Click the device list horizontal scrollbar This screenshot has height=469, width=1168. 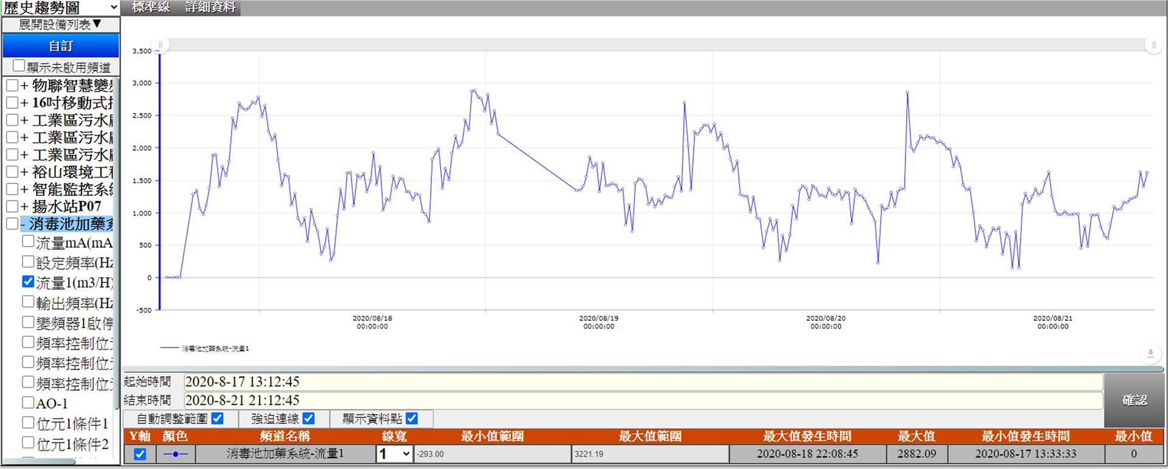[38, 461]
